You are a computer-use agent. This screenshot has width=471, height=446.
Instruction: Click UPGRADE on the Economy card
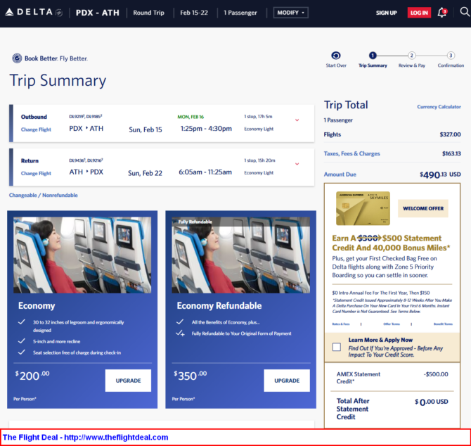click(x=128, y=381)
